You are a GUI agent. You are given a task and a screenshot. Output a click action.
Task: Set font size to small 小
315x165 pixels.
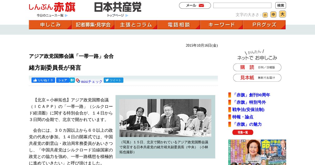[x=265, y=15]
